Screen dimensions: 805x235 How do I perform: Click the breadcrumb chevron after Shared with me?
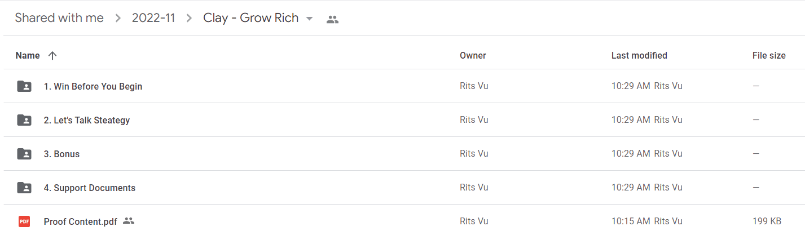118,19
